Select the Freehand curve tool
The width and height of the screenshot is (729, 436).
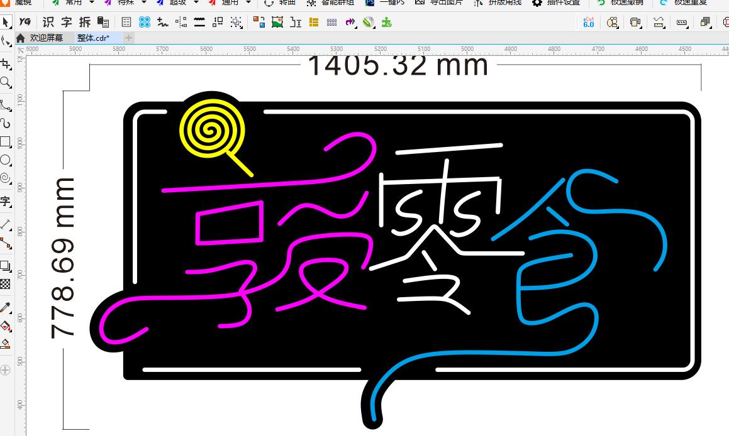[x=6, y=106]
